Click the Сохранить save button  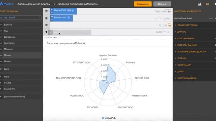tap(143, 4)
